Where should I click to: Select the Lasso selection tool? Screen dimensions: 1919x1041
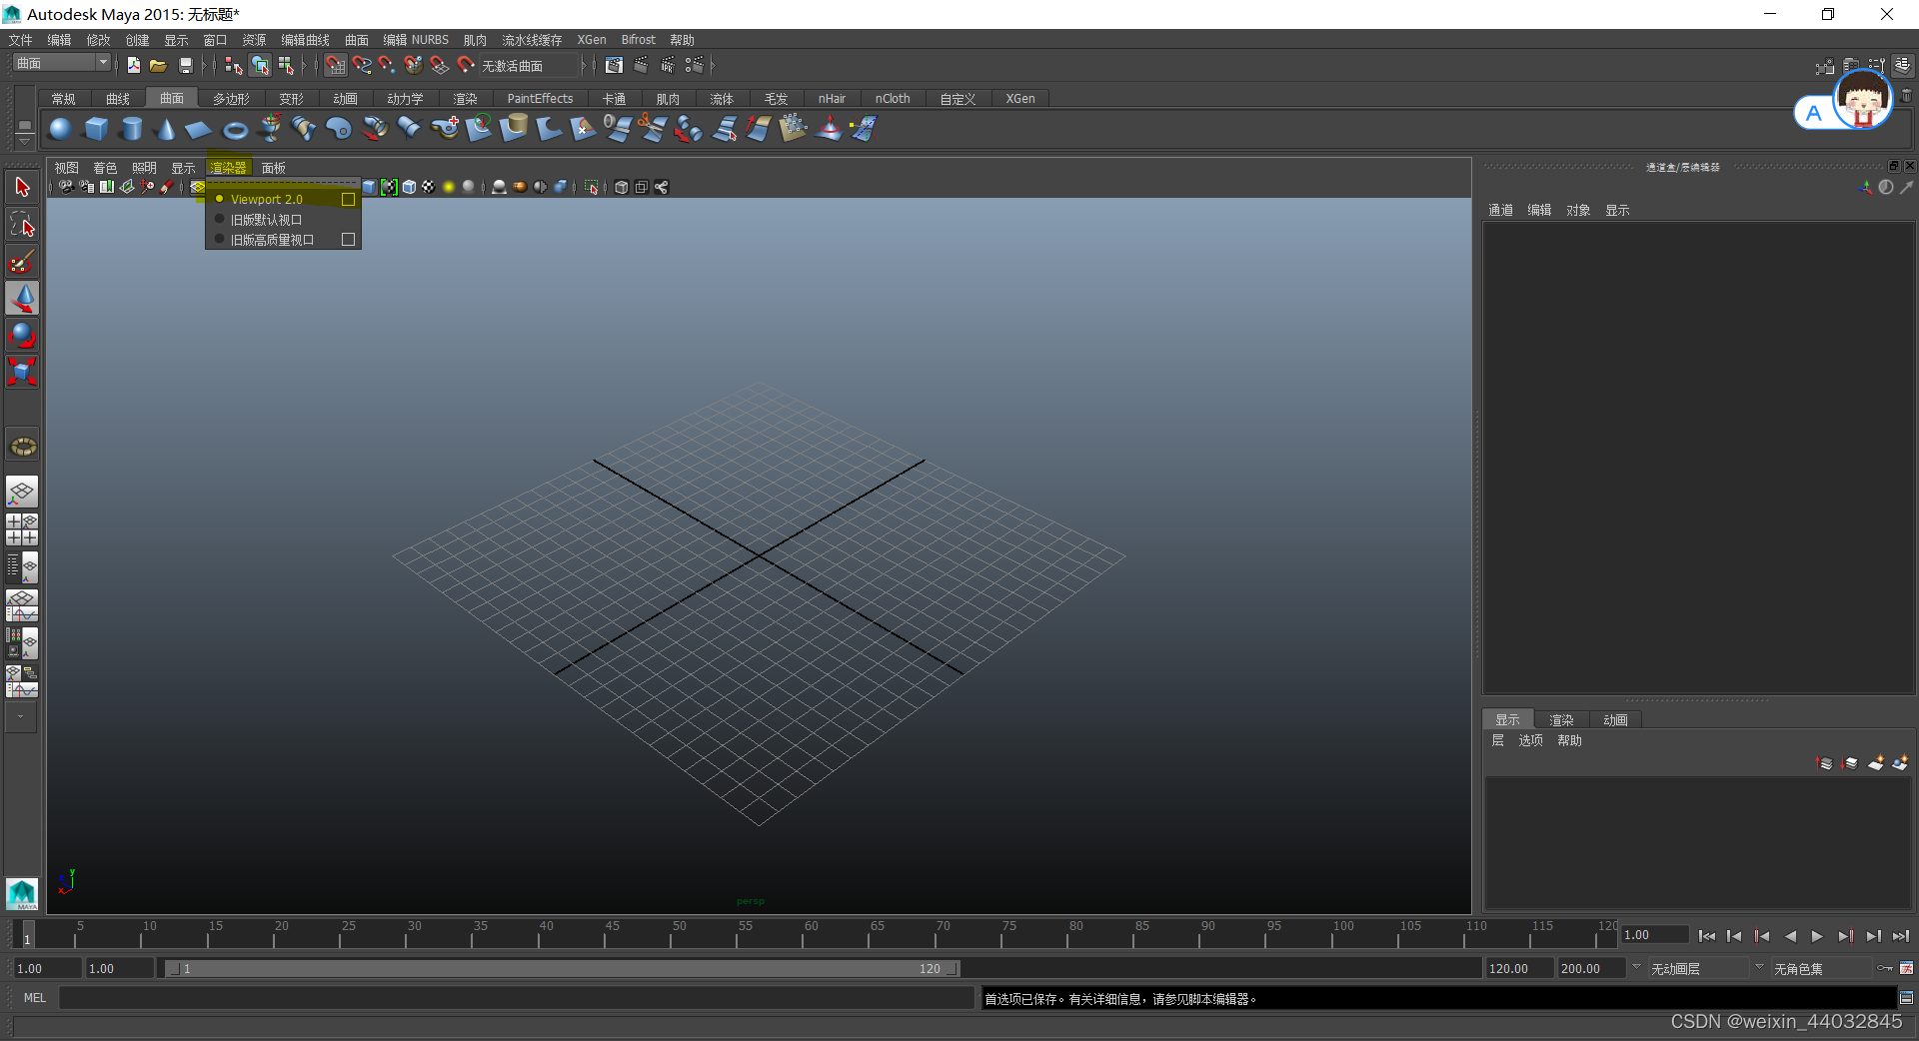click(22, 224)
